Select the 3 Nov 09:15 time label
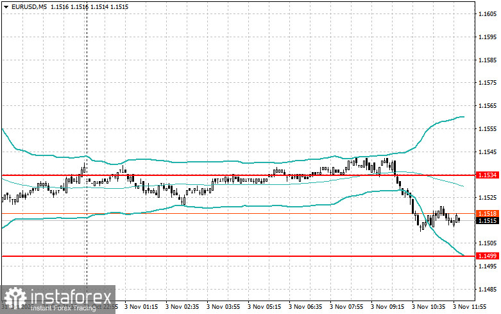Image resolution: width=501 pixels, height=314 pixels. coord(387,307)
